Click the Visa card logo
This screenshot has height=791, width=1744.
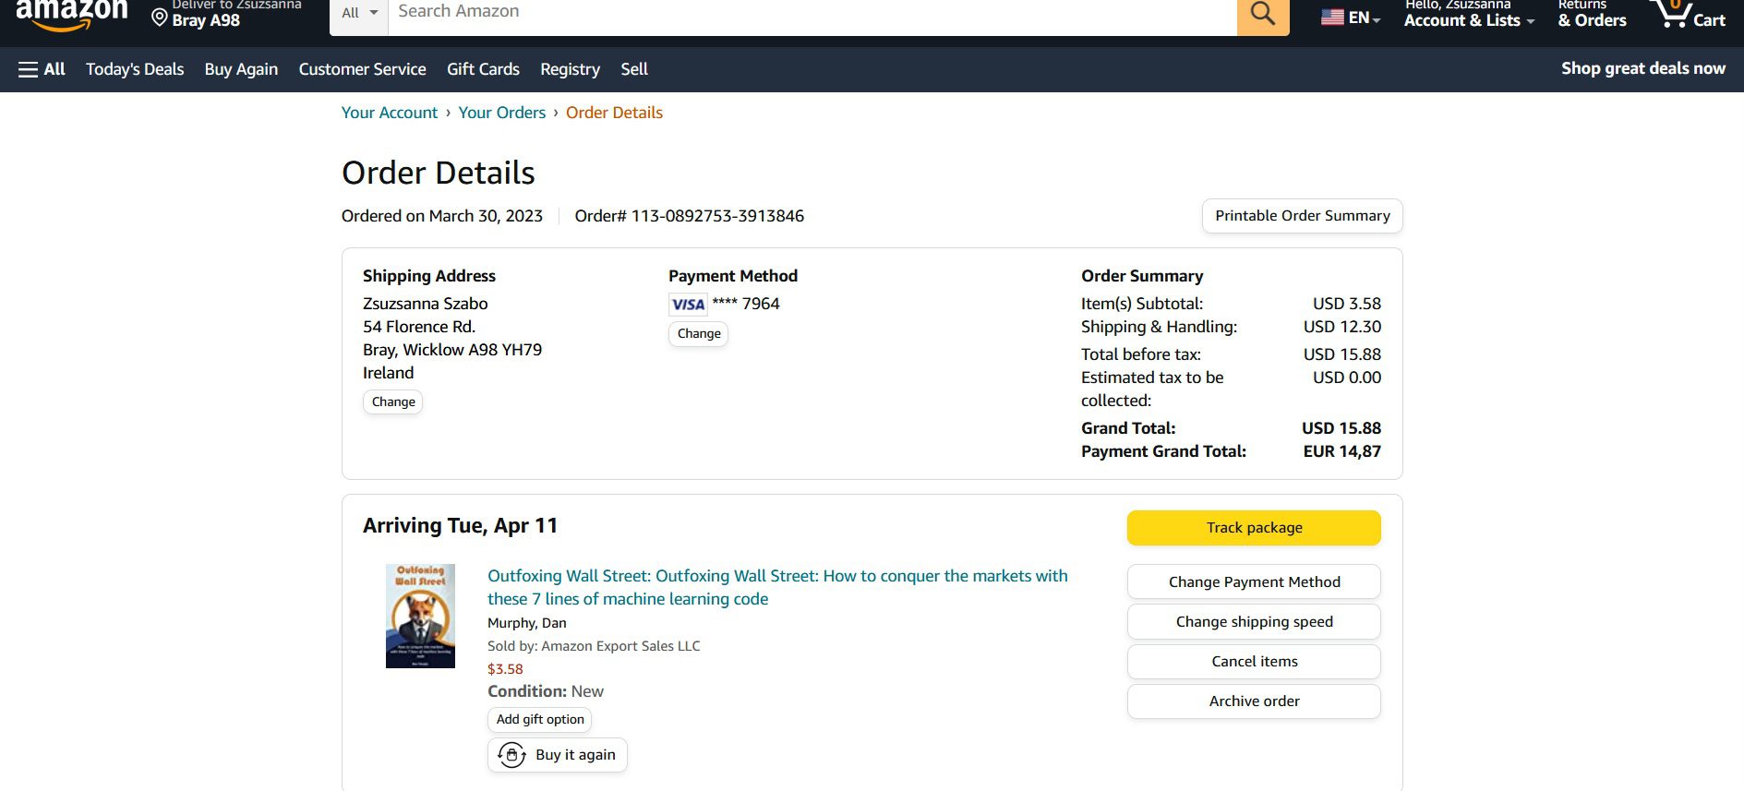click(688, 305)
